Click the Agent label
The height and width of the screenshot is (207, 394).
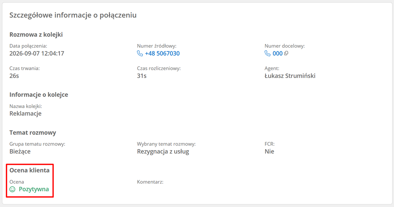[272, 68]
